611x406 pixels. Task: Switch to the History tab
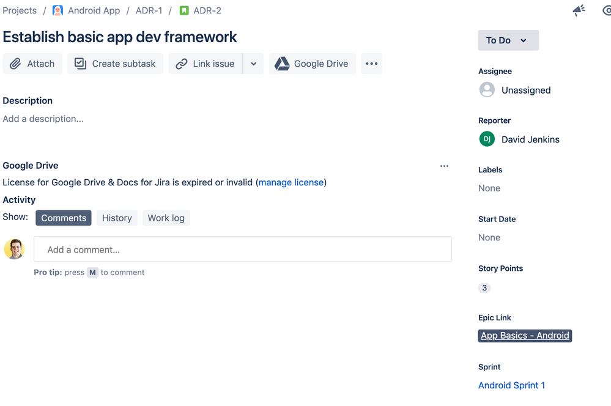[x=117, y=218]
